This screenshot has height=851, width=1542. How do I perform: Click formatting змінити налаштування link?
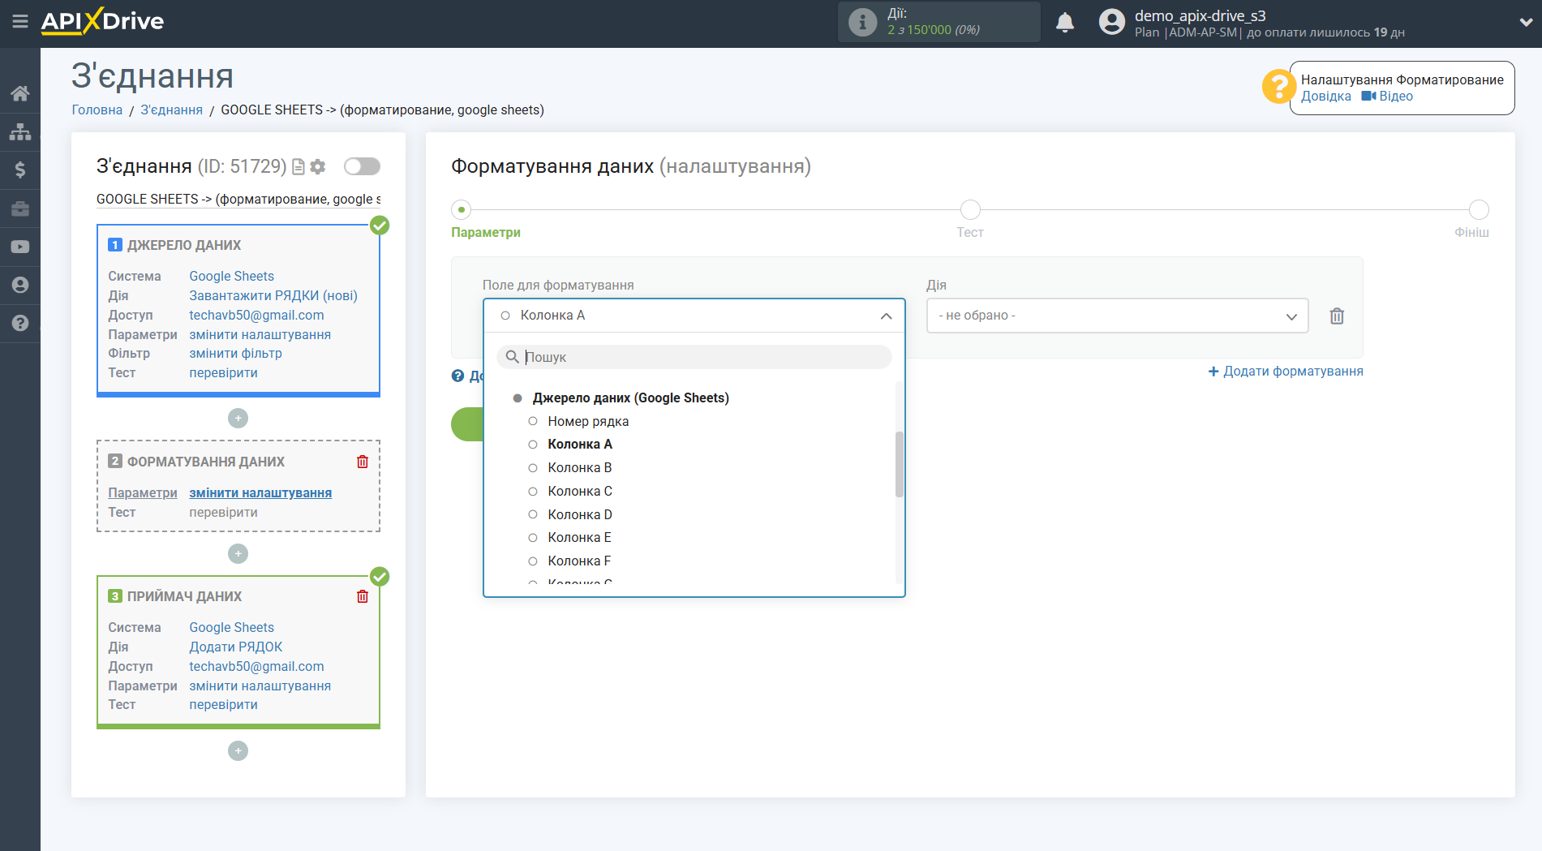pyautogui.click(x=260, y=492)
